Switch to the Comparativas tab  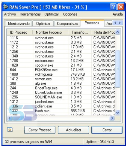67,24
